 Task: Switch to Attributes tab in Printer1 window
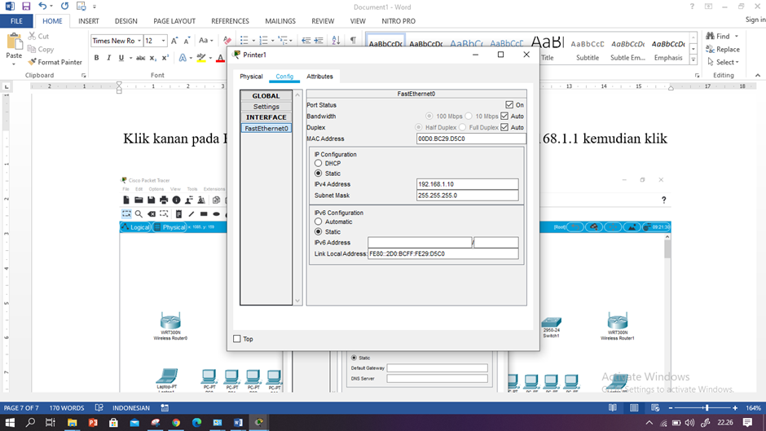[x=319, y=77]
